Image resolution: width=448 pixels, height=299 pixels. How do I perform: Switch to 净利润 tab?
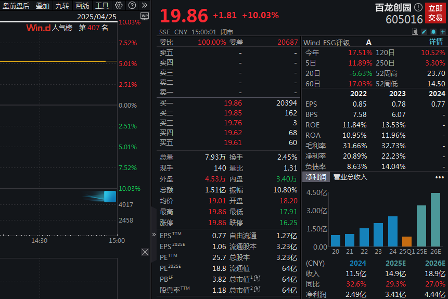point(316,177)
